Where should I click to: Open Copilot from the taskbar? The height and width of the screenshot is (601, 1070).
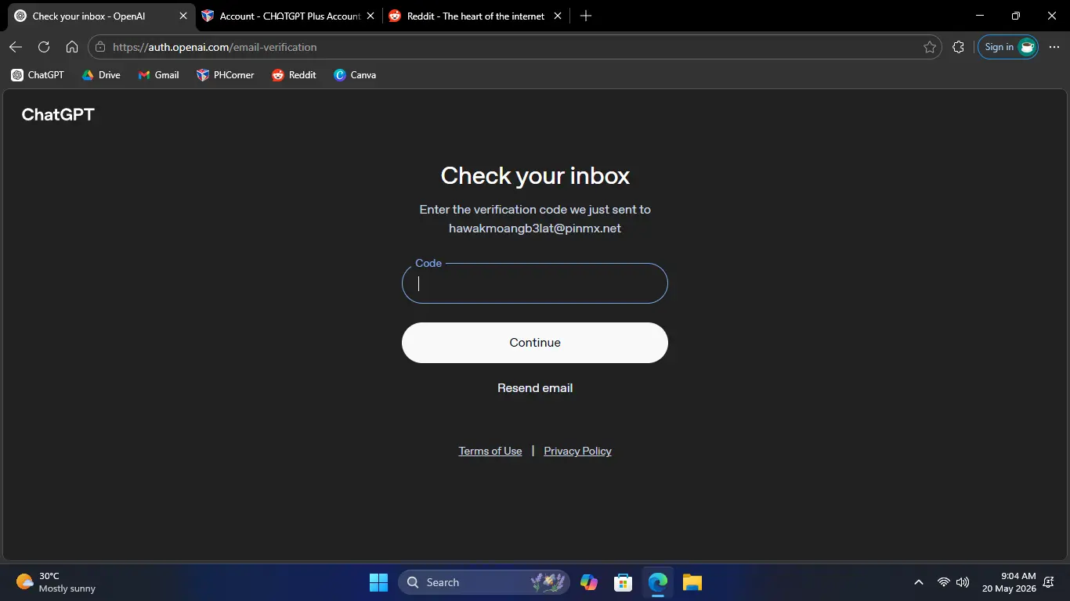(x=589, y=582)
